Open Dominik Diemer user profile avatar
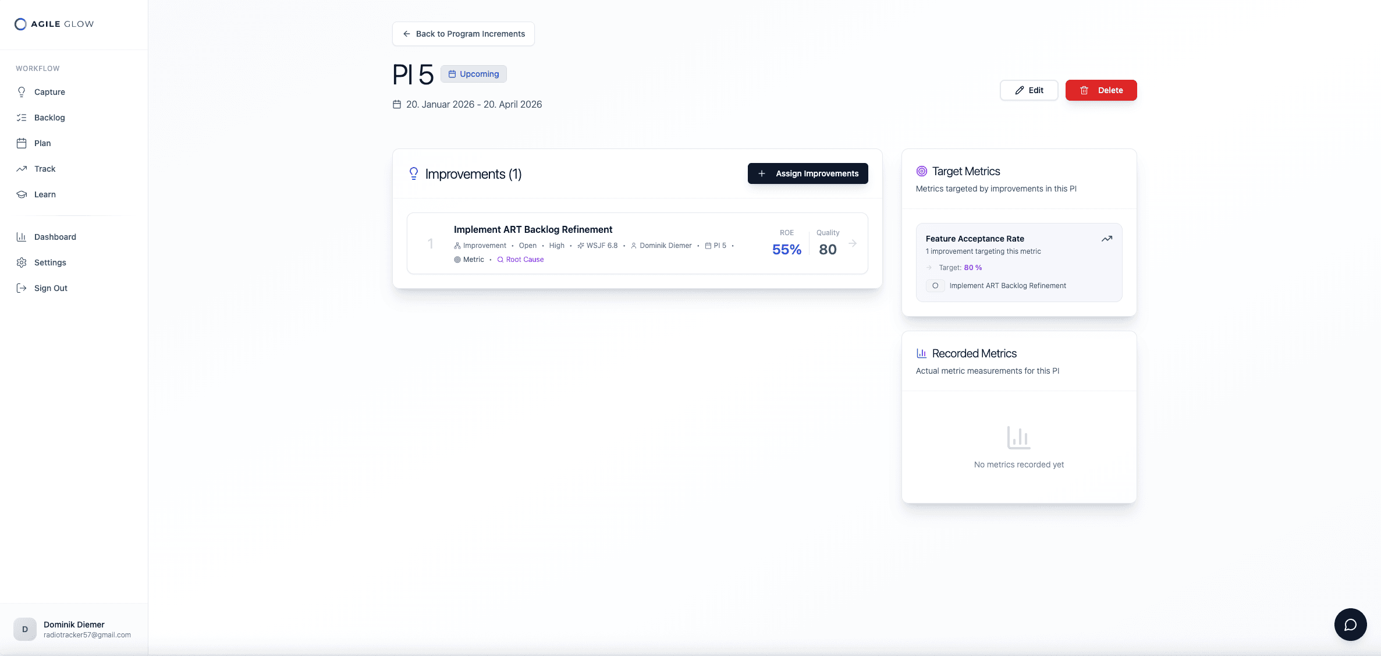Screen dimensions: 1381x656 [25, 629]
